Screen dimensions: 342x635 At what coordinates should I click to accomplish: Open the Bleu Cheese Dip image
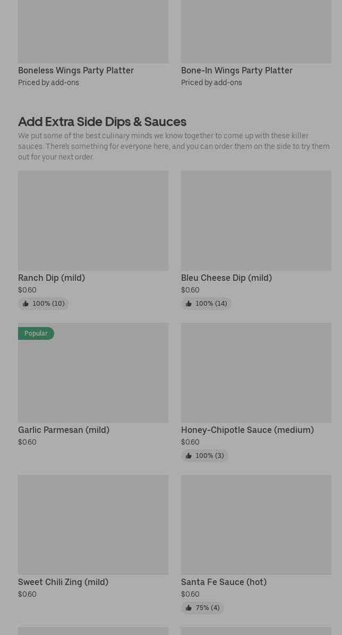(x=256, y=220)
